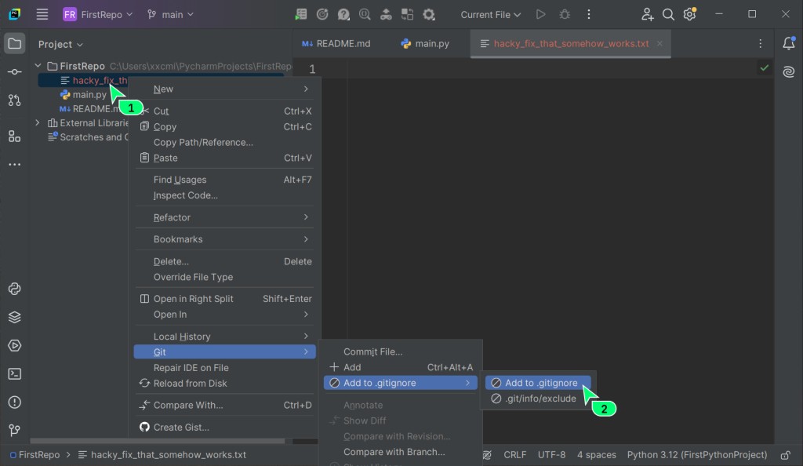Screen dimensions: 803x466
Task: Open Notifications bell icon
Action: click(788, 44)
